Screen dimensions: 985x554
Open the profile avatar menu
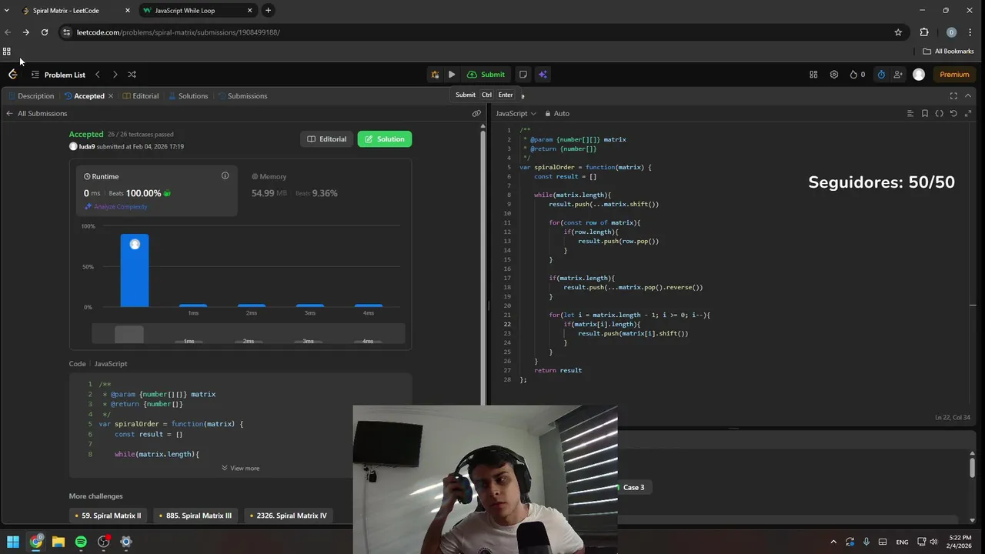[919, 75]
